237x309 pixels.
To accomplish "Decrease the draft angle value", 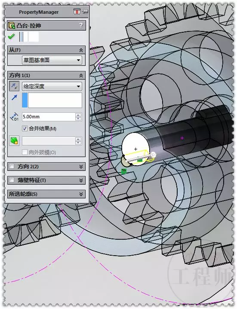I will click(x=78, y=143).
